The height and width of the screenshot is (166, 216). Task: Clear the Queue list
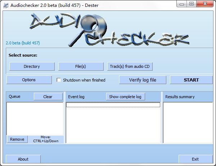48,97
